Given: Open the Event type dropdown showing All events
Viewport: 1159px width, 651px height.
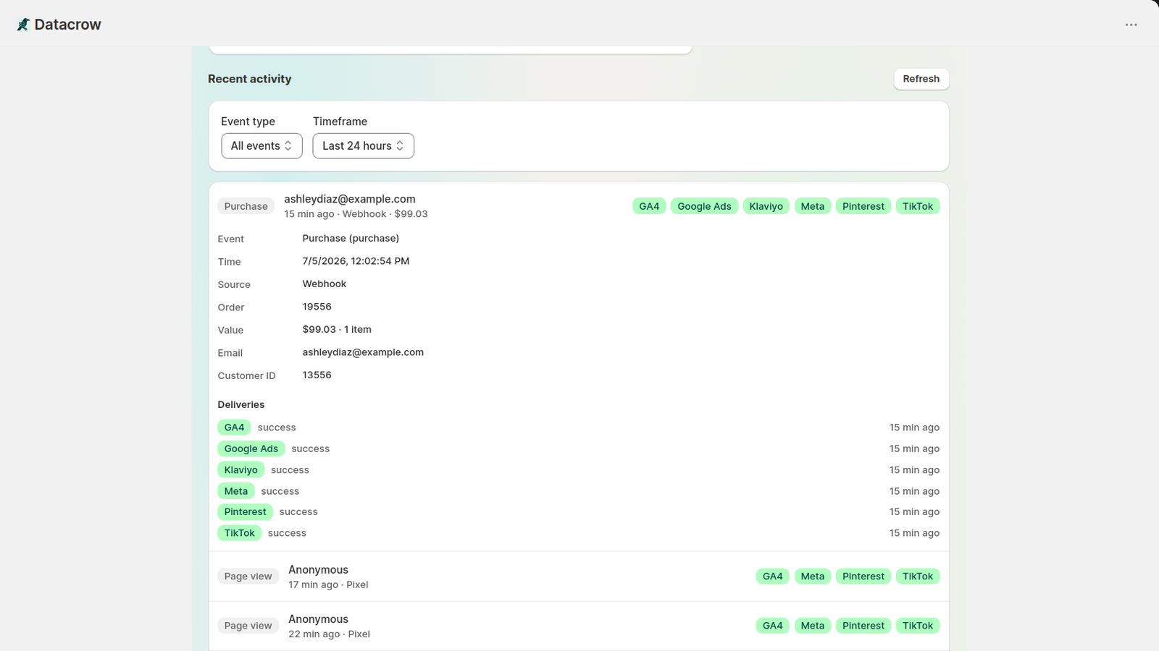Looking at the screenshot, I should click(x=261, y=145).
